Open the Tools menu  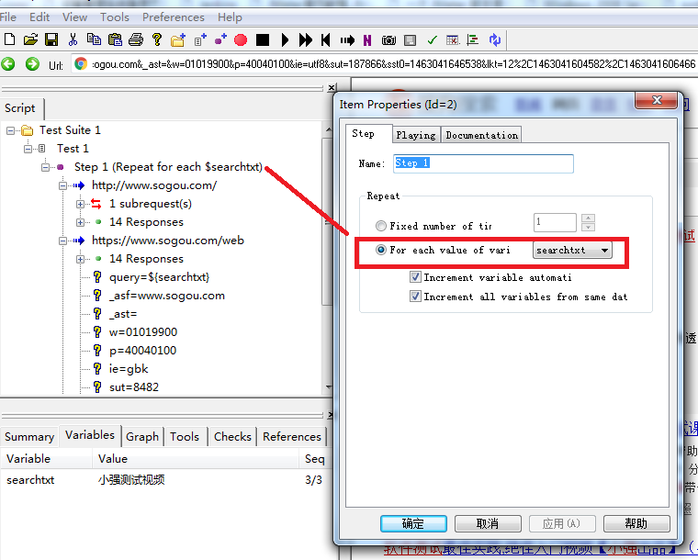click(115, 17)
